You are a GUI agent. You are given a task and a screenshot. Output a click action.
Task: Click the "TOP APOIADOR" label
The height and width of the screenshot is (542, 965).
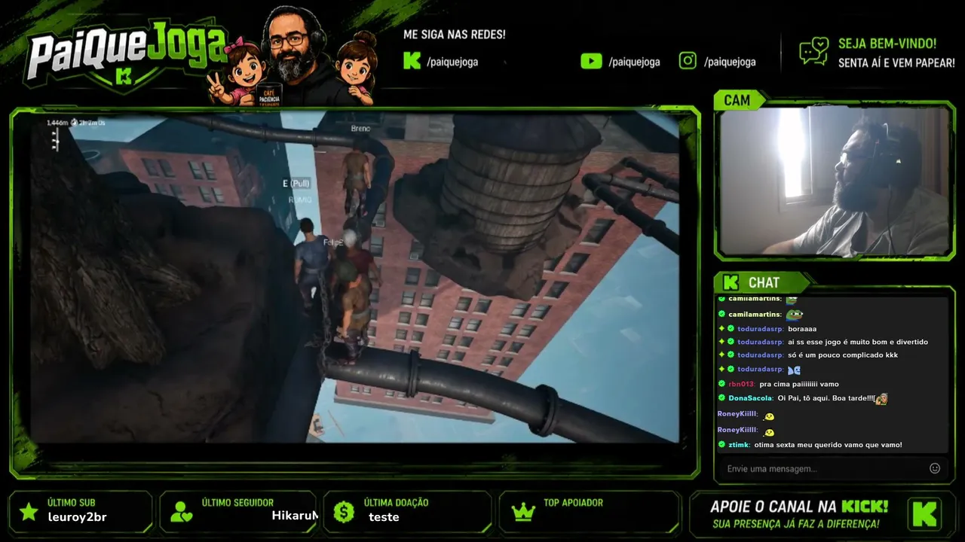point(573,503)
